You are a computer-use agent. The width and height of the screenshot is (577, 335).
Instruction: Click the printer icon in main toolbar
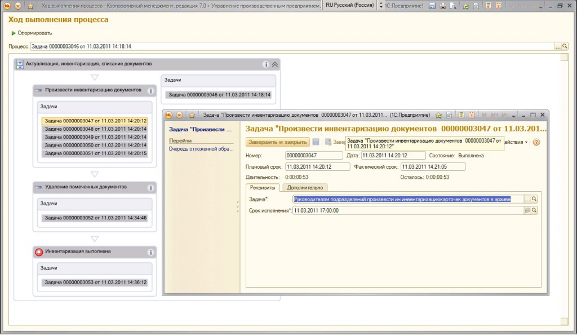coord(443,6)
